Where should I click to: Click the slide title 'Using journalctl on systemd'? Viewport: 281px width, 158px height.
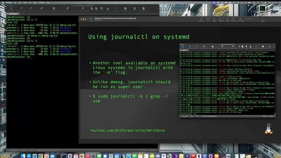pos(139,37)
